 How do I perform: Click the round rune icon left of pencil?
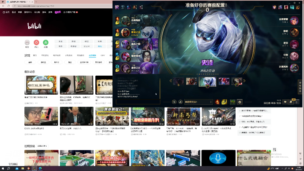point(174,102)
